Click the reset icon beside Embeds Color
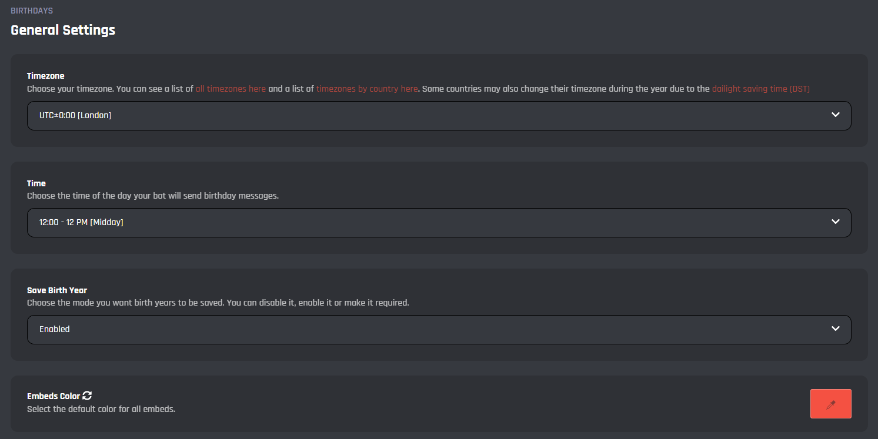This screenshot has width=878, height=439. click(x=87, y=396)
